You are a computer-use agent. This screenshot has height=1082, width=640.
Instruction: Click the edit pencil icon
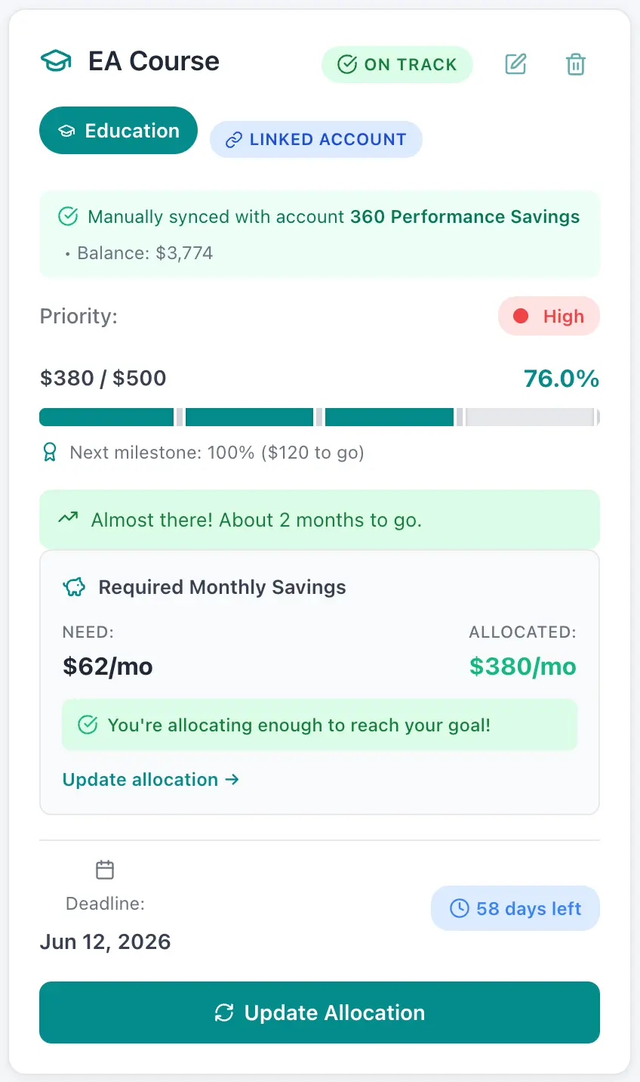[515, 65]
